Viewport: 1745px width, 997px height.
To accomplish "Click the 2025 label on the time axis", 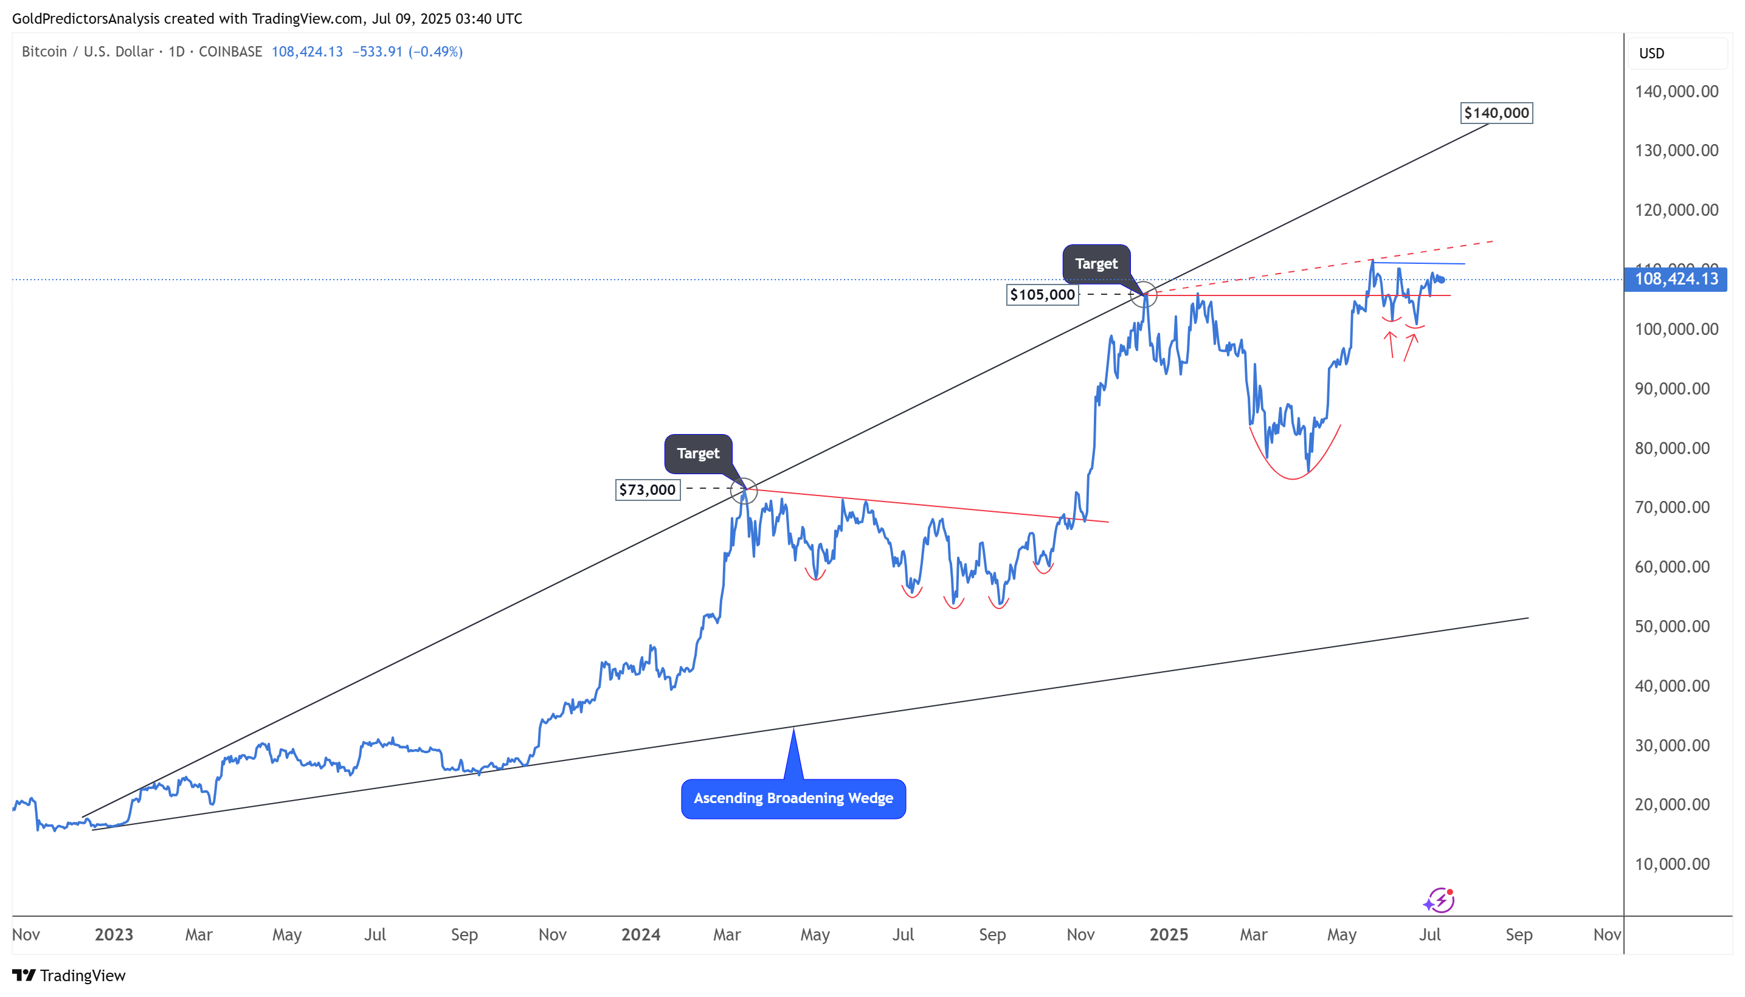I will (x=1169, y=935).
